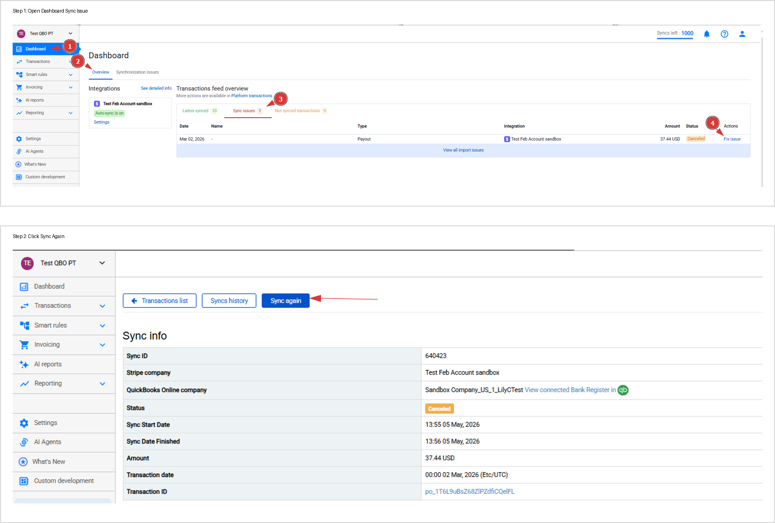The height and width of the screenshot is (523, 775).
Task: Click the Syncs history button
Action: (x=229, y=301)
